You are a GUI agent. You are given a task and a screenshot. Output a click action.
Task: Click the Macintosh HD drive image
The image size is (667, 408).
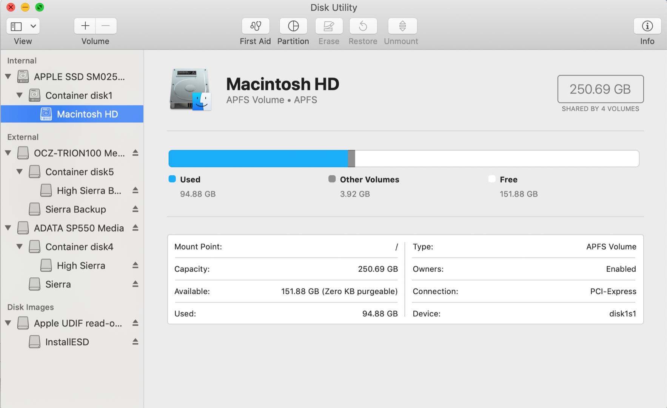[x=190, y=90]
